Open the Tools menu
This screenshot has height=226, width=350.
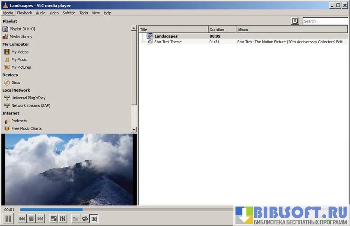pos(83,13)
